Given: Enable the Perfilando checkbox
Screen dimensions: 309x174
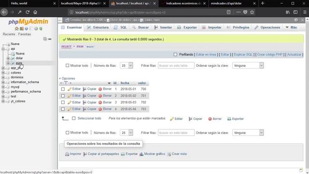Looking at the screenshot, I should point(175,55).
